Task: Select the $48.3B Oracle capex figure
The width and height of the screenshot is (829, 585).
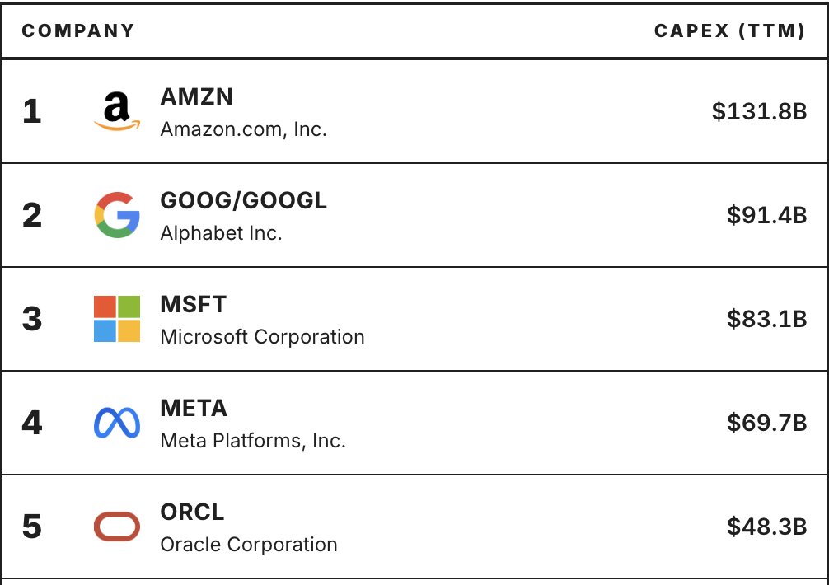Action: coord(766,526)
